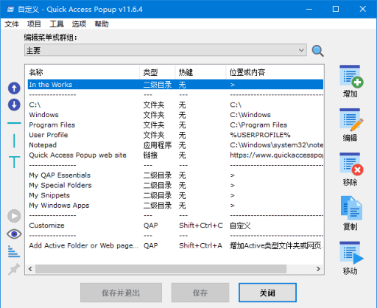Viewport: 377px width, 308px height.
Task: Add vertical column break icon
Action: point(14,141)
